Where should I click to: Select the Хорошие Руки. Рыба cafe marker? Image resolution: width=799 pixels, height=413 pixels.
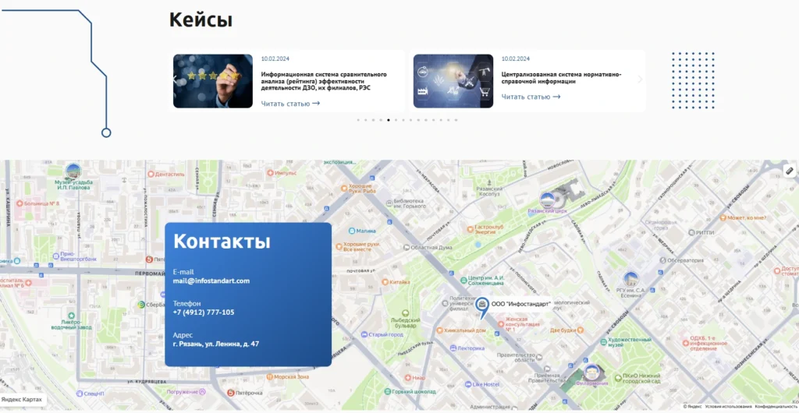click(344, 189)
